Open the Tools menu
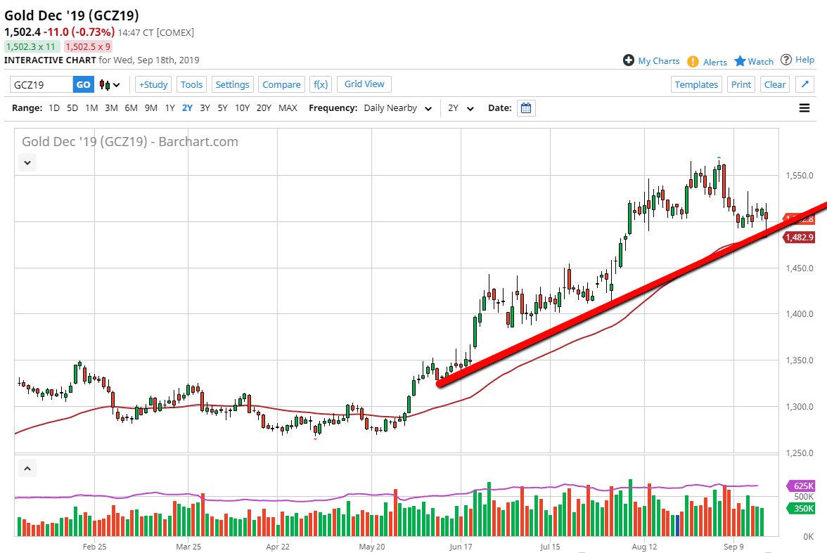Screen dimensions: 827x553 [x=191, y=84]
